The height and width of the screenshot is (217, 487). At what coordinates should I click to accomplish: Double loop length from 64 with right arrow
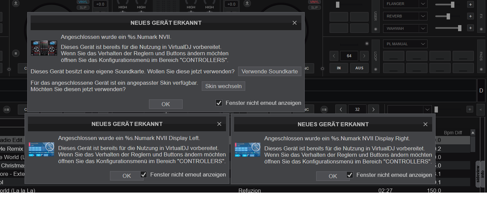click(x=364, y=56)
